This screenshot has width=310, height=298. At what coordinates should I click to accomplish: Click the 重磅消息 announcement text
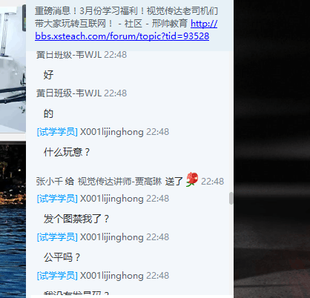tap(126, 17)
